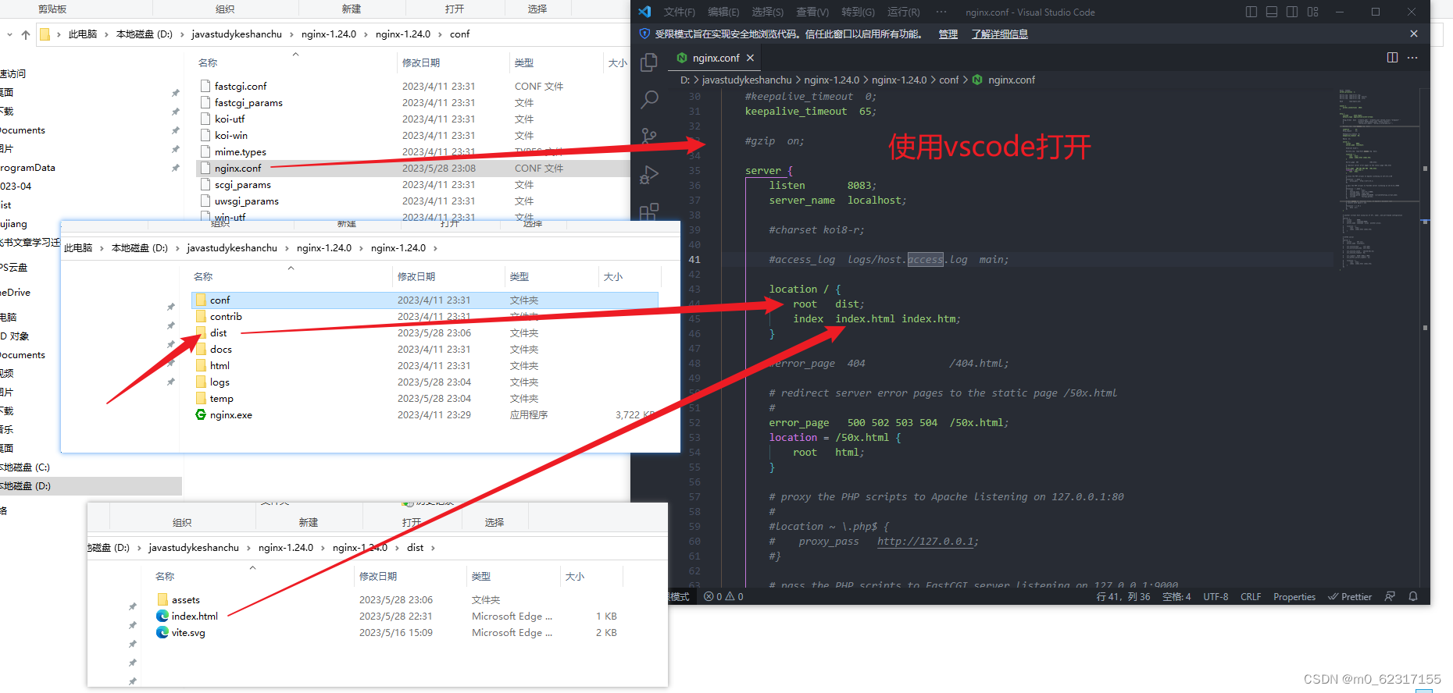The image size is (1453, 693).
Task: Click conf segment in VS Code breadcrumb
Action: coord(948,80)
